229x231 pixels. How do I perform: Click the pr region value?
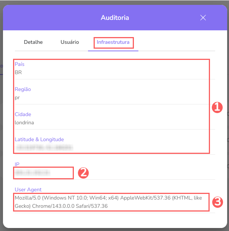17,97
